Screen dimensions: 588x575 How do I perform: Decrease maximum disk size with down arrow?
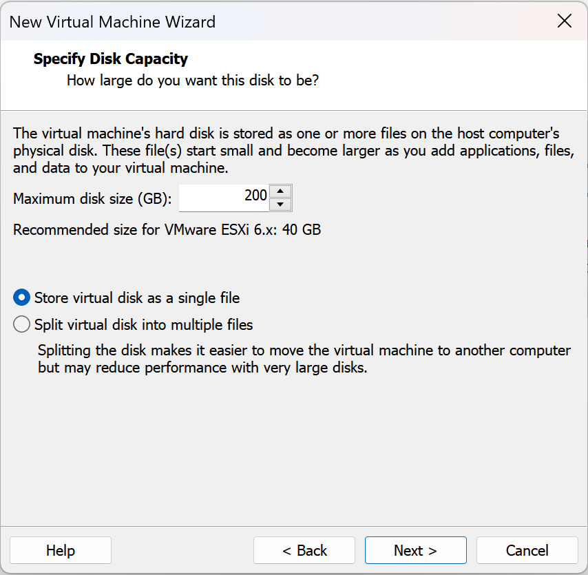pyautogui.click(x=280, y=205)
